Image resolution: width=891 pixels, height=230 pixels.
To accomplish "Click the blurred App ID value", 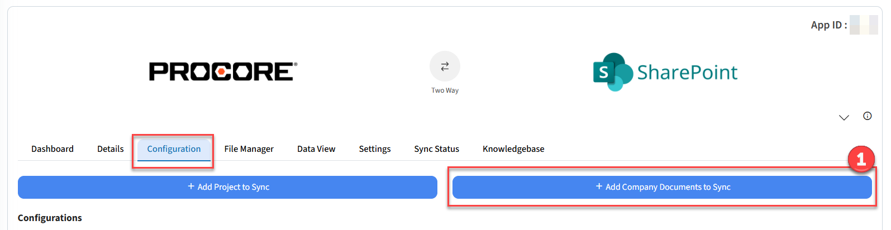I will pos(863,25).
